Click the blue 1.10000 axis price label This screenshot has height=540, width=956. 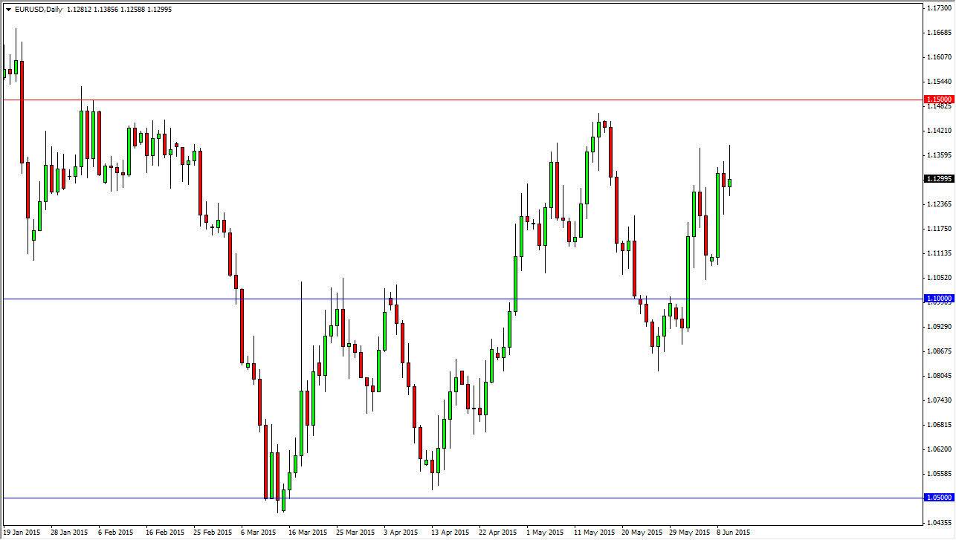(x=937, y=299)
